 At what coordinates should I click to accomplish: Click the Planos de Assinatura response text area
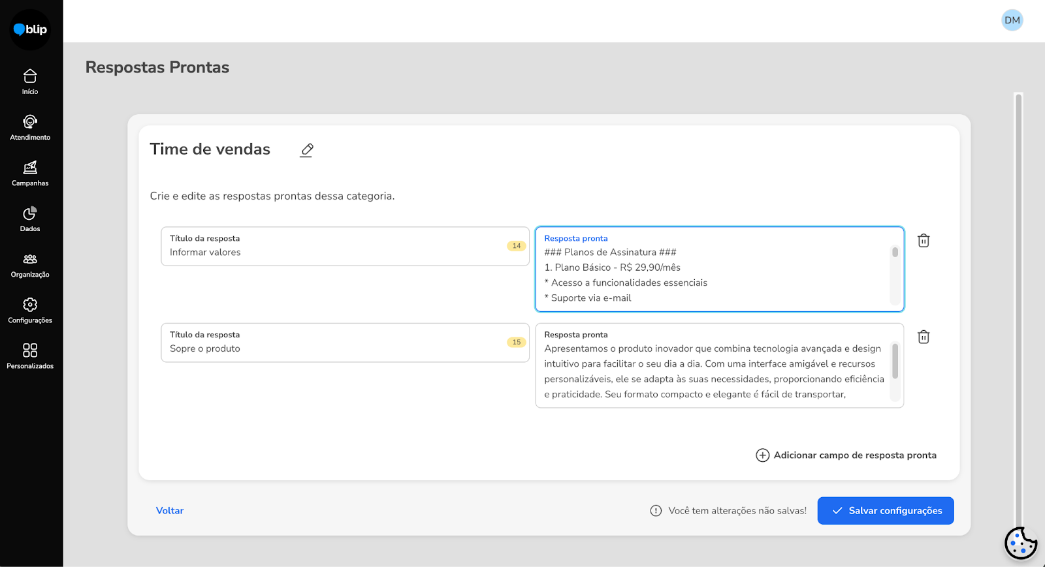(x=715, y=275)
